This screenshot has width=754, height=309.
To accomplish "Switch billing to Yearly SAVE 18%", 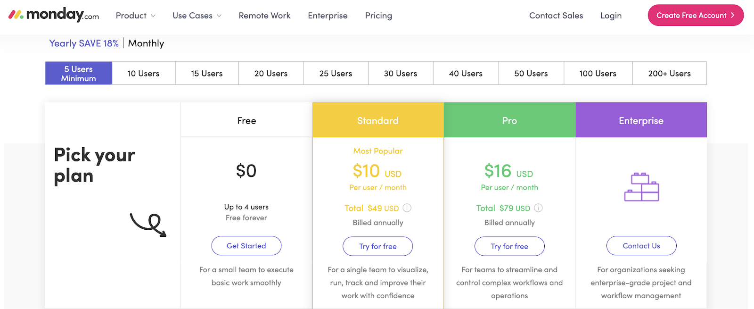I will (84, 43).
